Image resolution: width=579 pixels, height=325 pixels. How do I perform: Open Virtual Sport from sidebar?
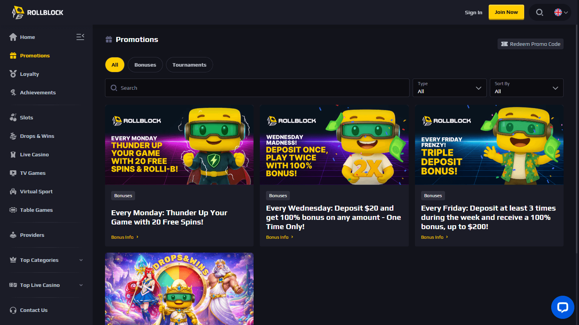[x=36, y=191]
